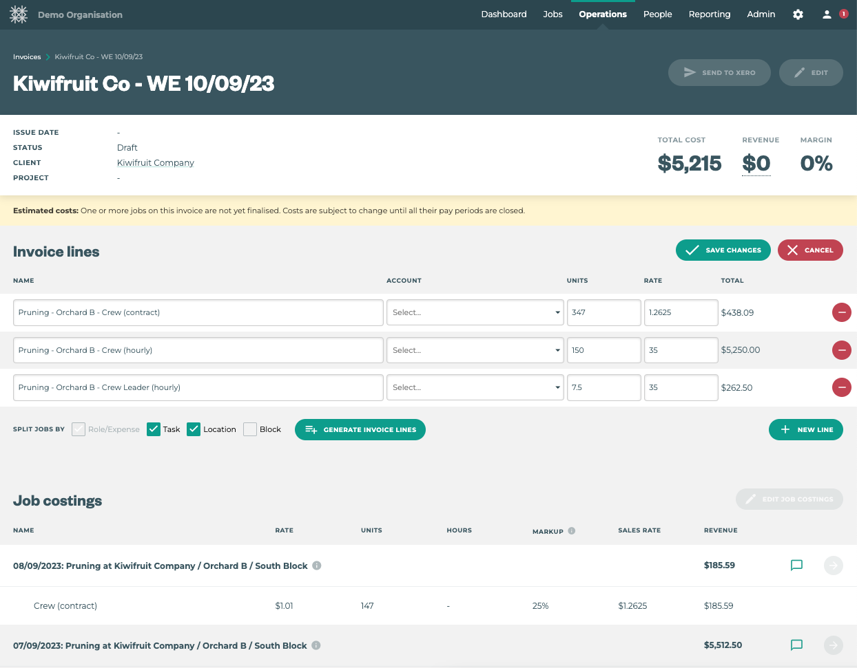Open the Jobs menu

(553, 14)
